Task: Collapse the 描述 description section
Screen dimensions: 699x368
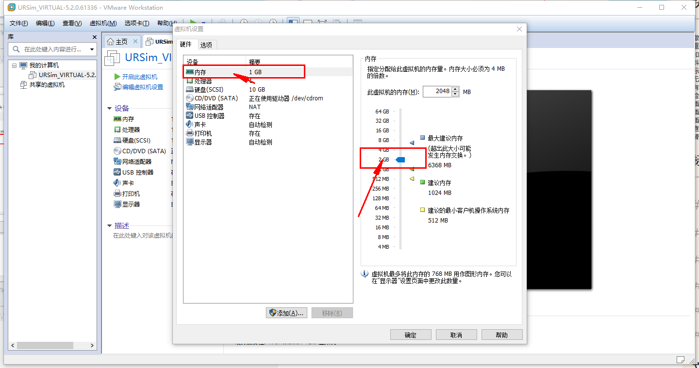Action: coord(110,226)
